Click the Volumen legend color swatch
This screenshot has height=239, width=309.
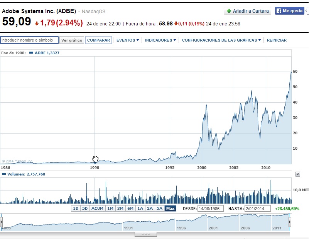4,174
